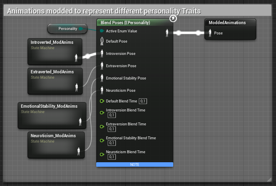Click the ModdedAnimations Pose input pin
The image size is (276, 186).
[210, 33]
